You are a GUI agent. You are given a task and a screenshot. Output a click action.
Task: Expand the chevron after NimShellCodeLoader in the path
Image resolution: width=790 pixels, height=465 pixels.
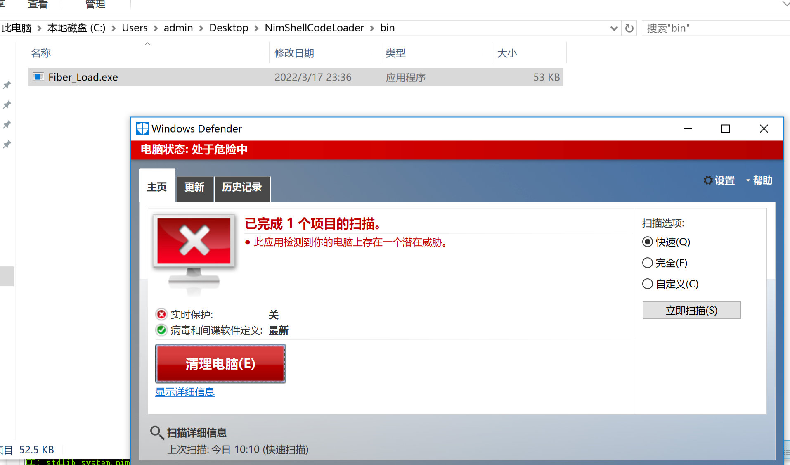click(372, 28)
